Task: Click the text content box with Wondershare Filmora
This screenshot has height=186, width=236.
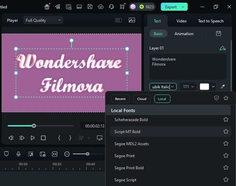Action: [188, 67]
